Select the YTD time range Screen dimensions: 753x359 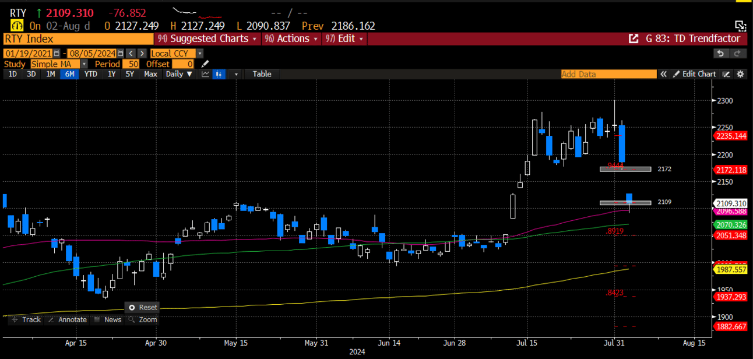(x=90, y=74)
